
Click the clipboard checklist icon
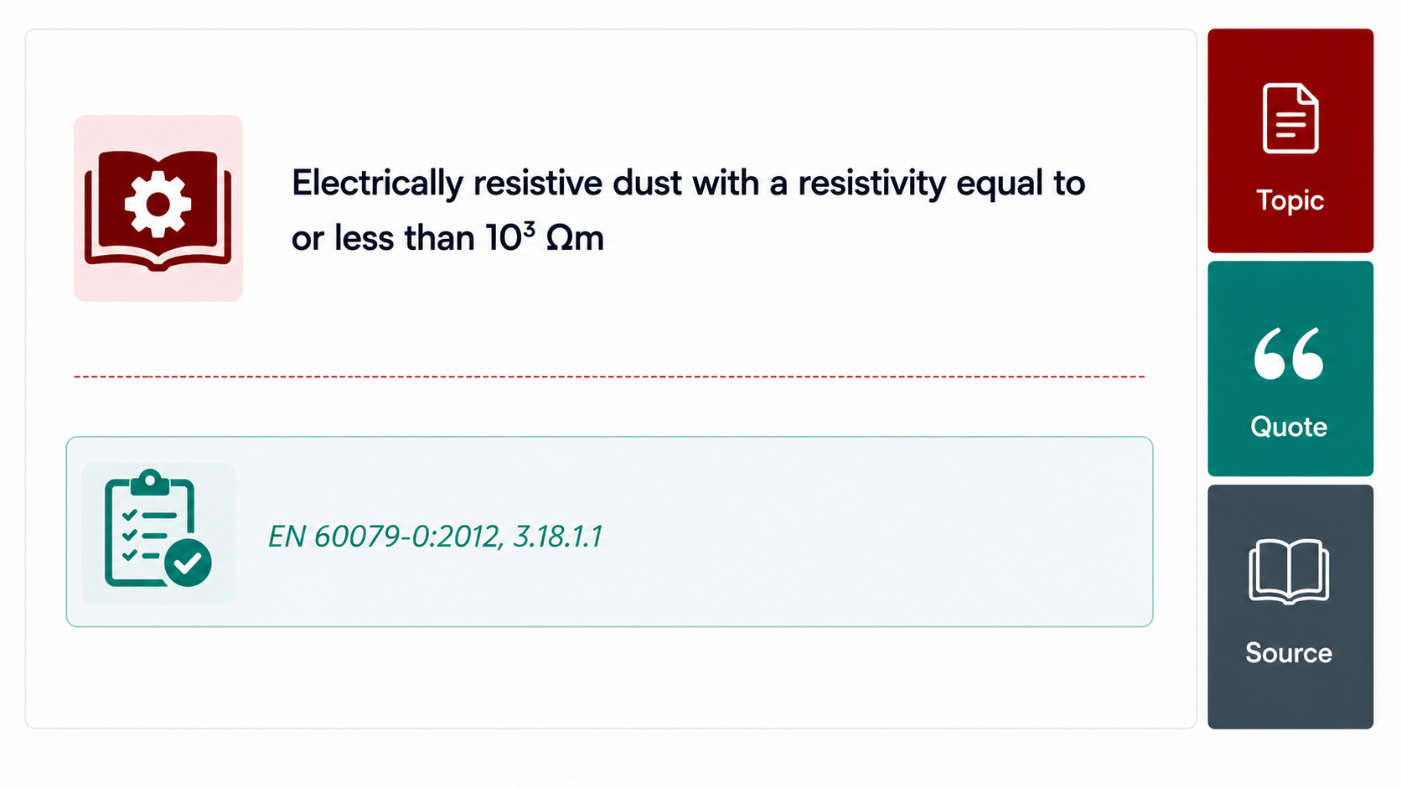157,528
